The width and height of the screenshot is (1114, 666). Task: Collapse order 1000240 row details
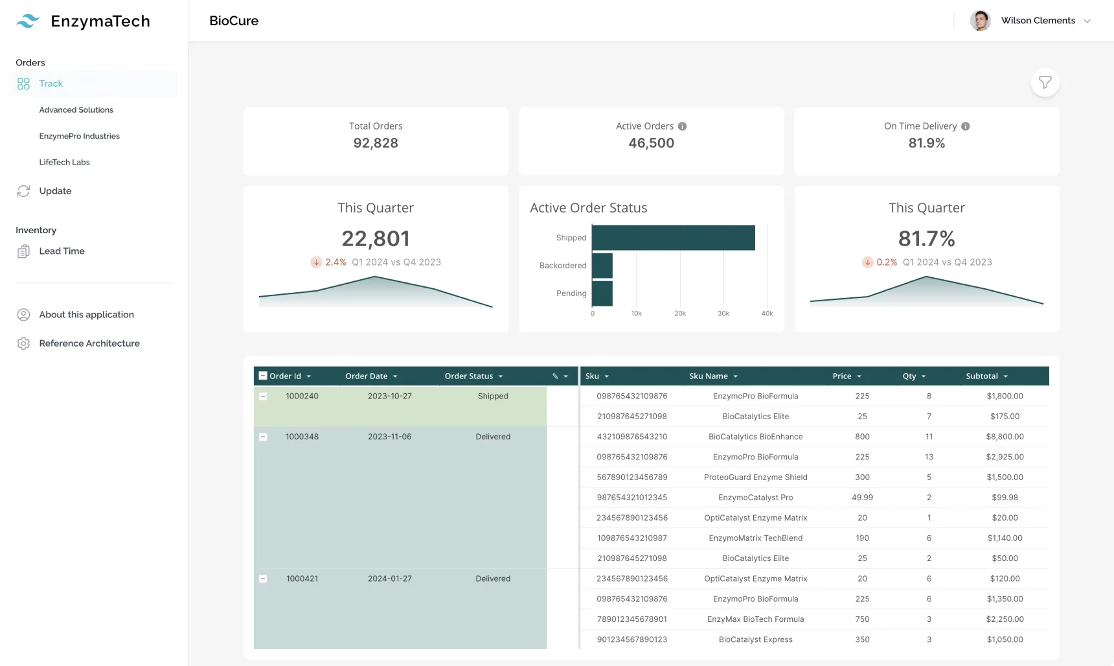[263, 396]
